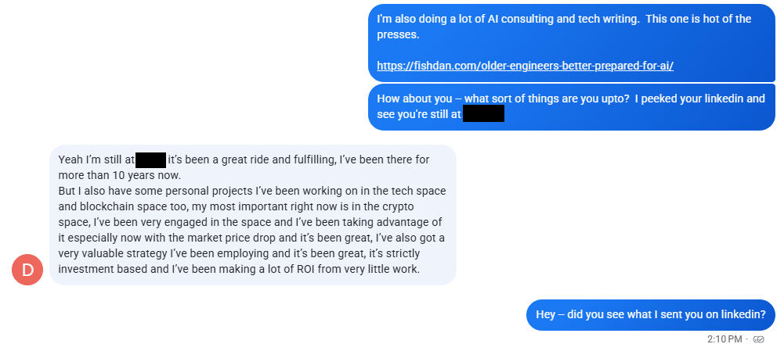Click the redacted block in the gray reply

tap(150, 160)
